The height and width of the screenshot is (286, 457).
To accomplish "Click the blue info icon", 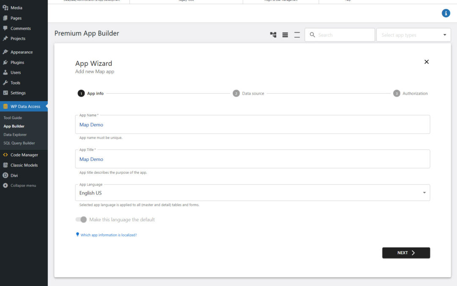I will [x=446, y=13].
